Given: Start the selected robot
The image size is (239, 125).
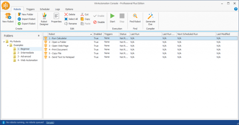Looking at the screenshot, I should pos(112,18).
